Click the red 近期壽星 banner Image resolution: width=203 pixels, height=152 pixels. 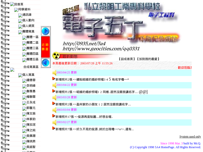(x=45, y=47)
